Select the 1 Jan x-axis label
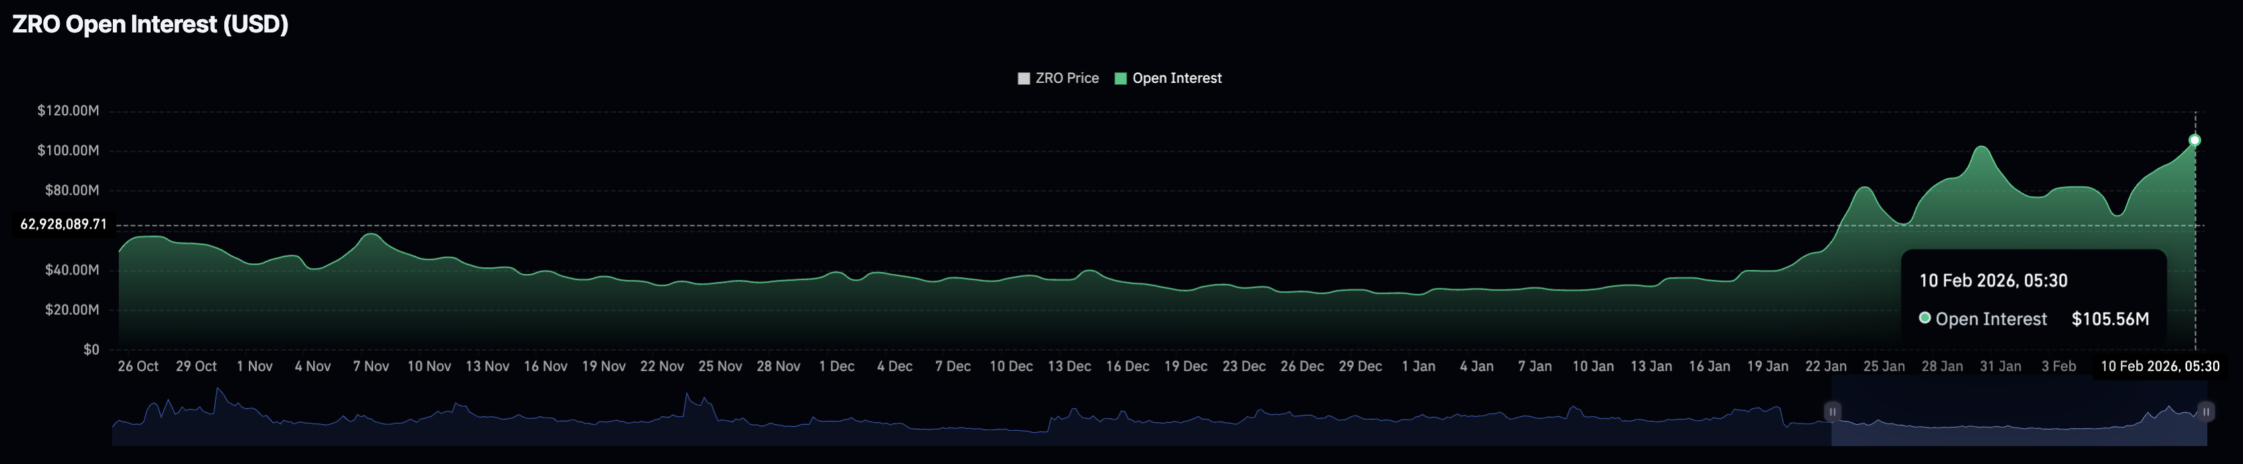The height and width of the screenshot is (464, 2243). pos(1418,367)
